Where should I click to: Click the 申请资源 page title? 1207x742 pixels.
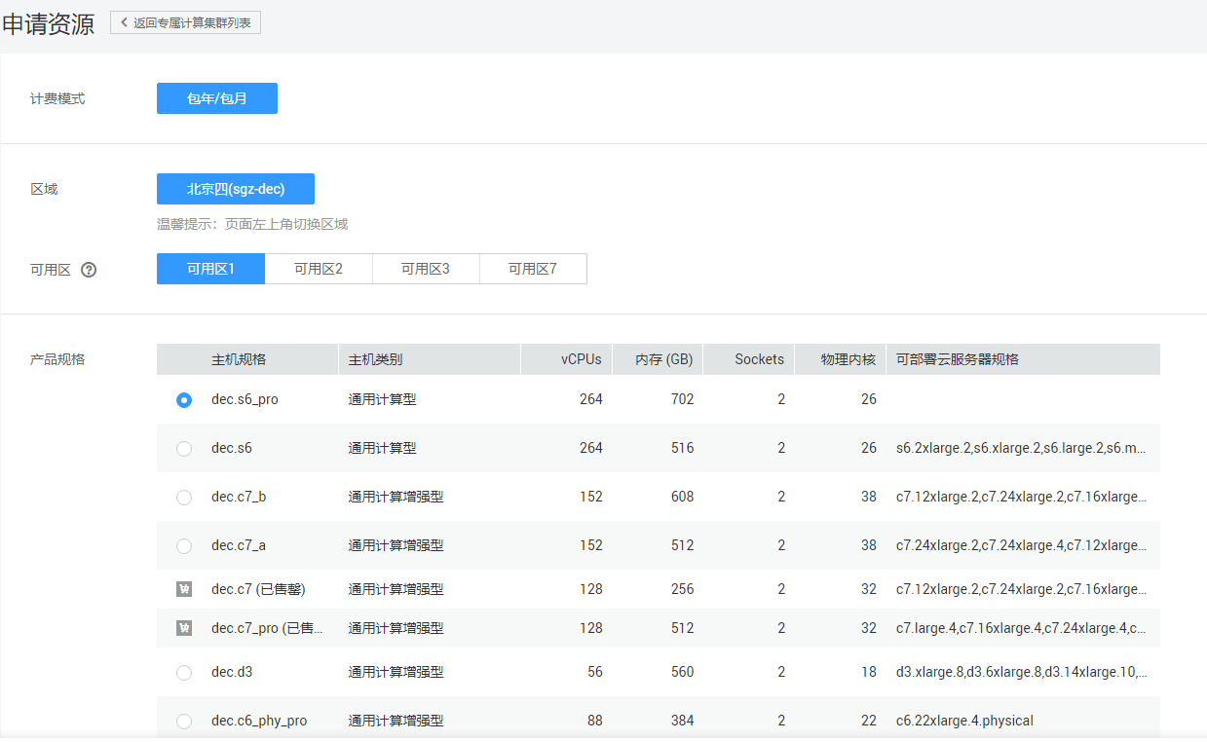coord(48,24)
